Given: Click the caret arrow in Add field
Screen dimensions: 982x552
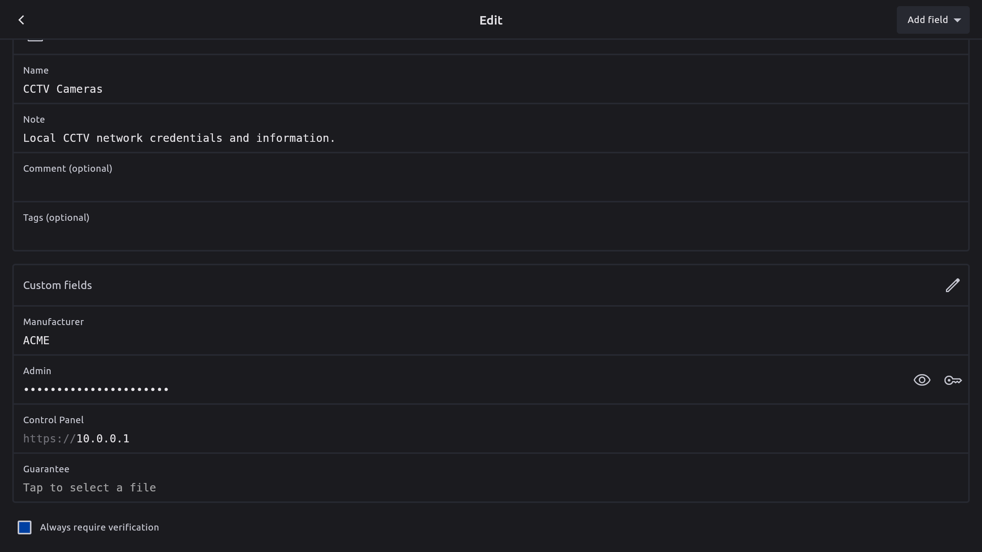Looking at the screenshot, I should pyautogui.click(x=957, y=20).
